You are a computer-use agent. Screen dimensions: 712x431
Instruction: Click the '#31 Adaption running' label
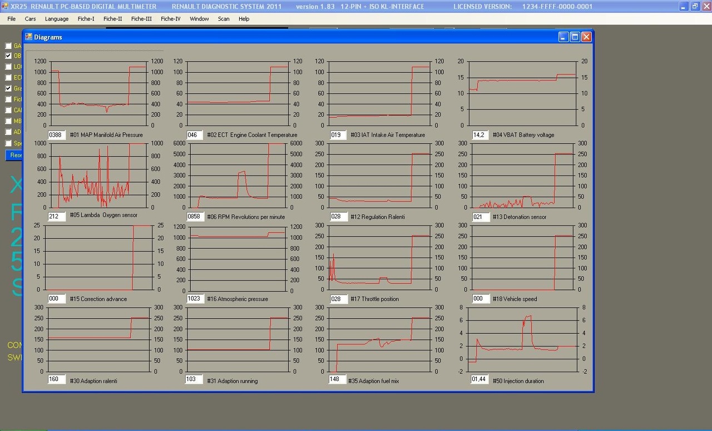233,381
